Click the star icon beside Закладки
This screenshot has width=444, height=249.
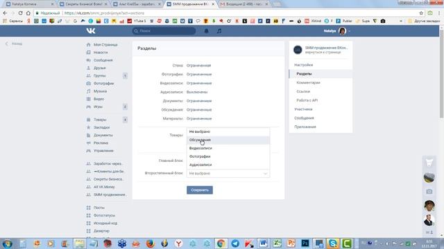click(x=88, y=127)
